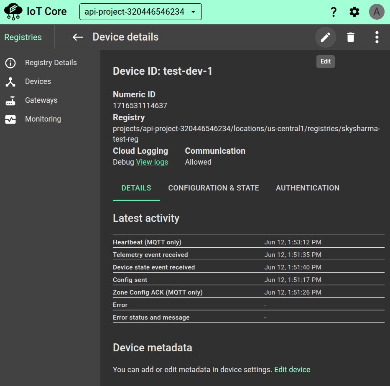Image resolution: width=390 pixels, height=386 pixels.
Task: Switch to the Configuration & State tab
Action: click(214, 188)
